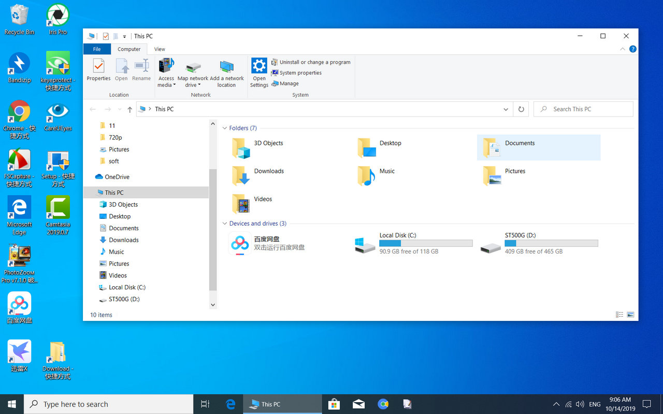Switch to large thumbnails view
Image resolution: width=663 pixels, height=414 pixels.
pyautogui.click(x=630, y=314)
